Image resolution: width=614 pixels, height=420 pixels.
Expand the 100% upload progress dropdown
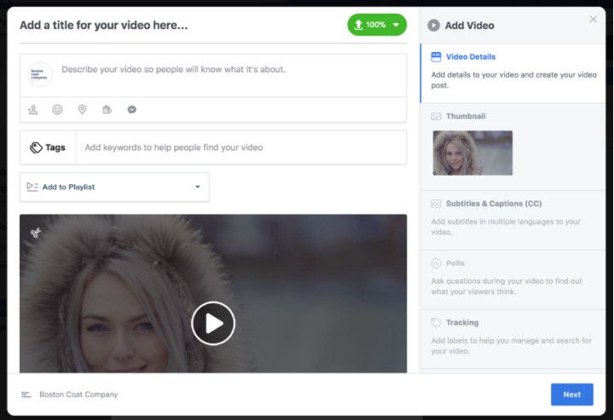(396, 25)
